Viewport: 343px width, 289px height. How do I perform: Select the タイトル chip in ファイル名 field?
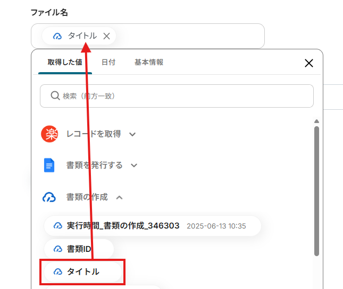[79, 36]
